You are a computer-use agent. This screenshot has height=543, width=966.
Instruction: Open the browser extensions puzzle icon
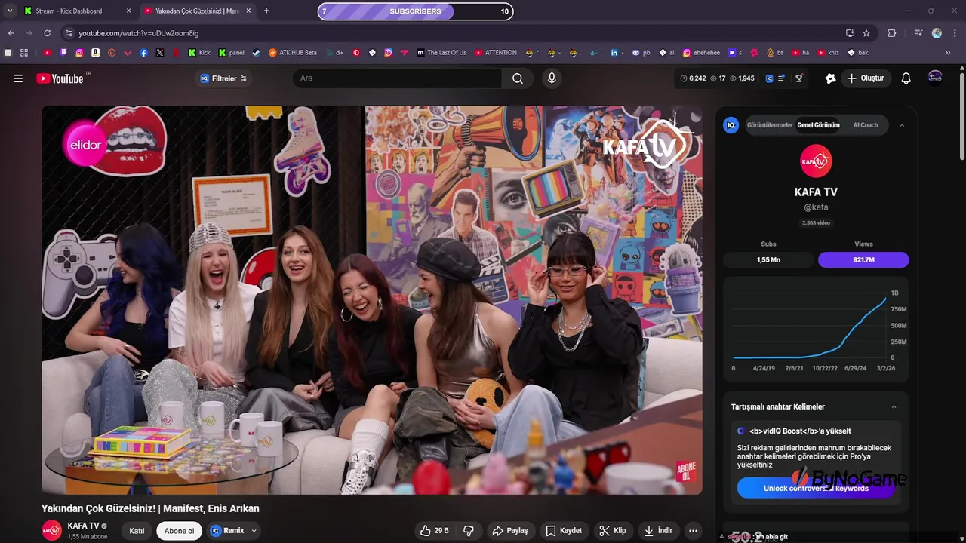point(891,33)
